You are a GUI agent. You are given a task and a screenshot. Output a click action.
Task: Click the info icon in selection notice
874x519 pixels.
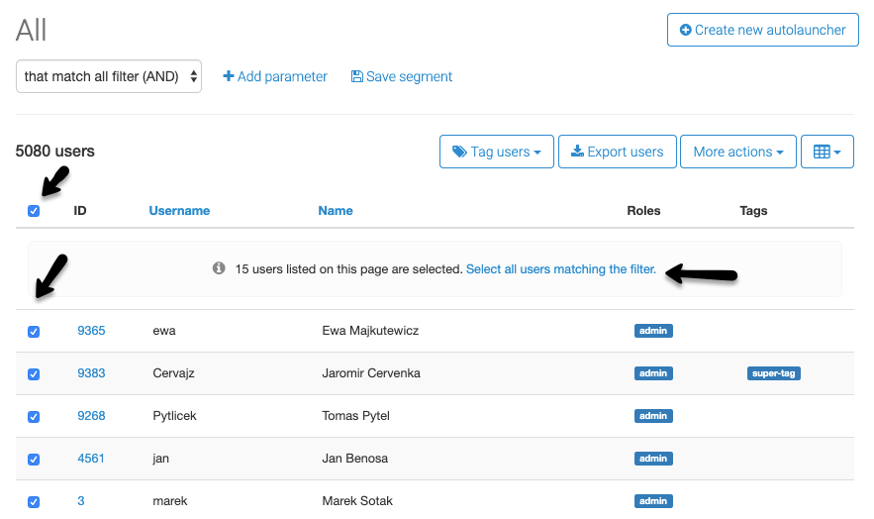pos(219,268)
